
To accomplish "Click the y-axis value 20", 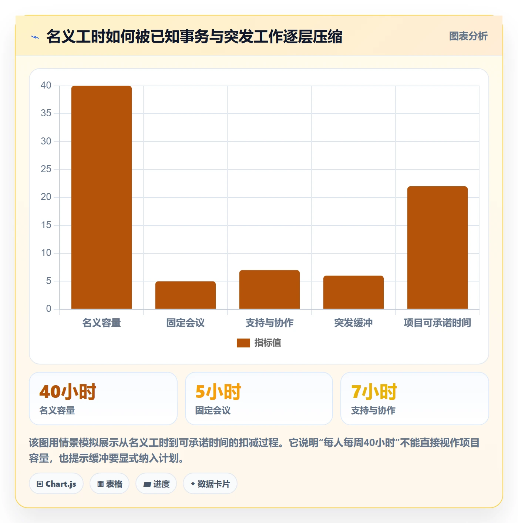I will point(46,197).
